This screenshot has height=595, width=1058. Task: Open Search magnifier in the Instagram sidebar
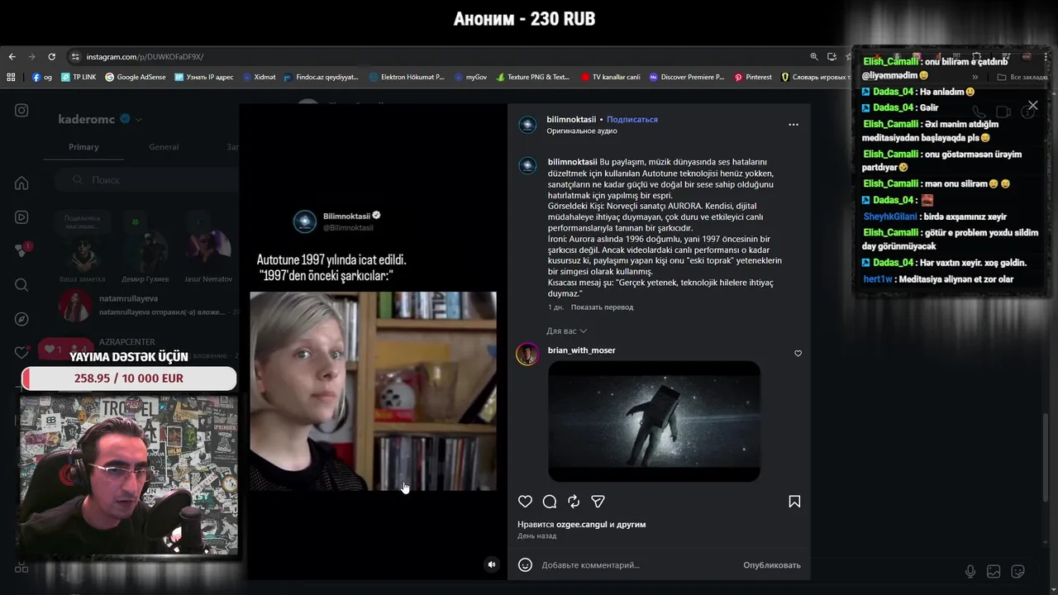coord(21,285)
